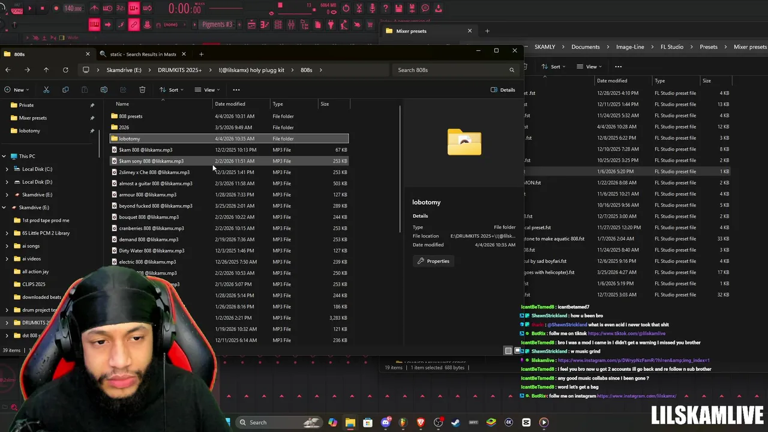
Task: Add a new tab in 808s Explorer
Action: pos(201,54)
